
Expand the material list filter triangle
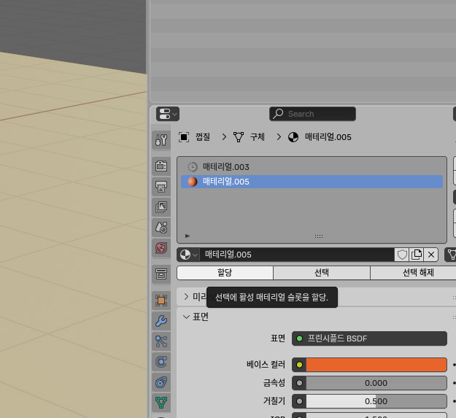pos(188,236)
